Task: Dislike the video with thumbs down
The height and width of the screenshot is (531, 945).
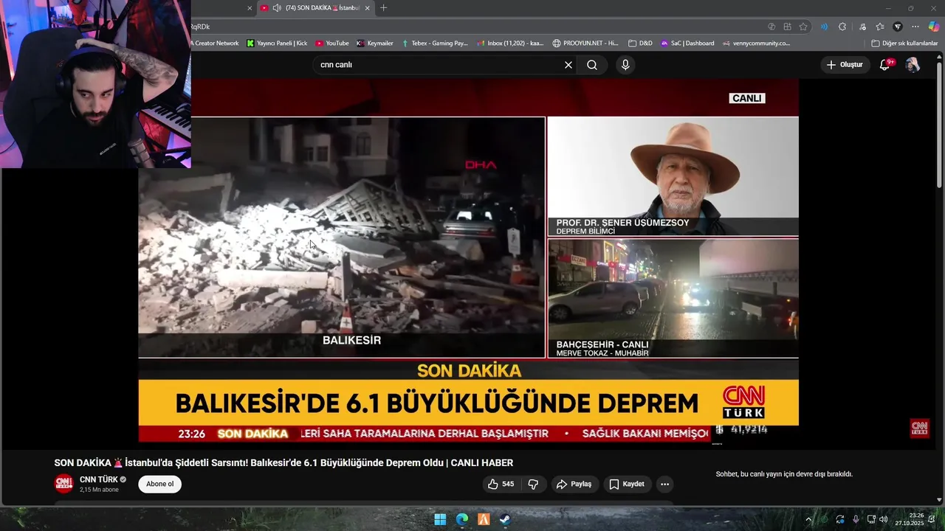Action: [533, 485]
